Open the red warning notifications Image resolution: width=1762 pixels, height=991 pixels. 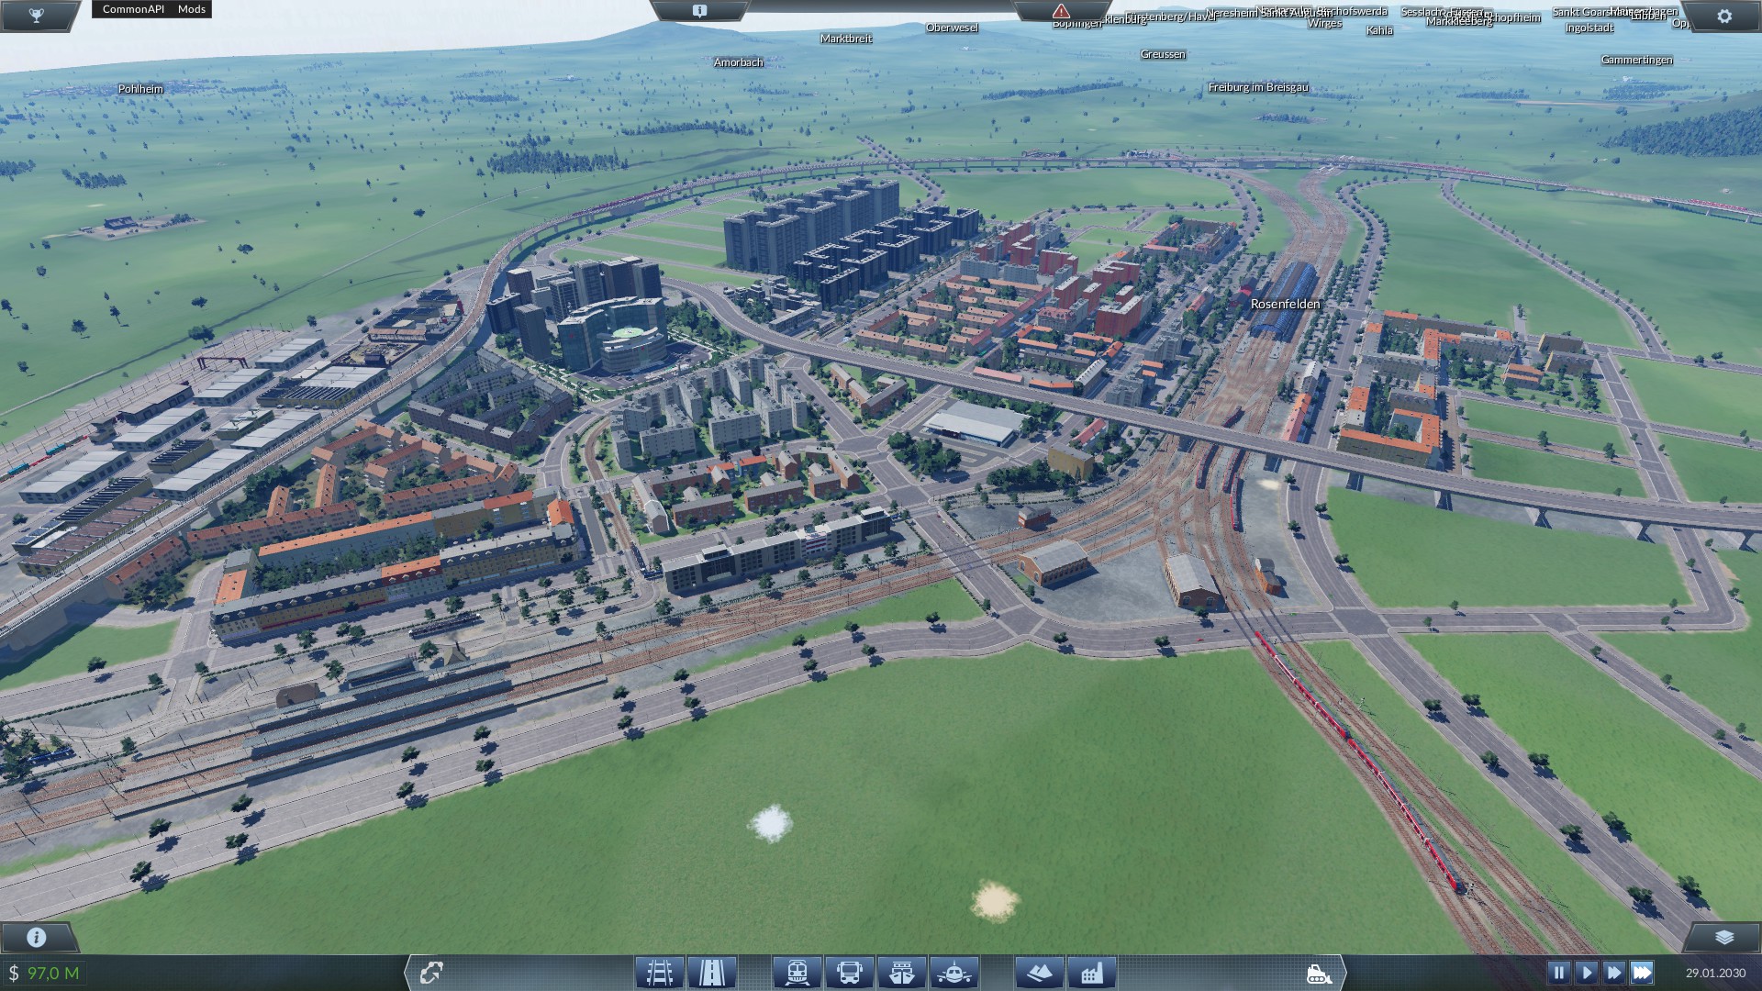click(x=1061, y=11)
